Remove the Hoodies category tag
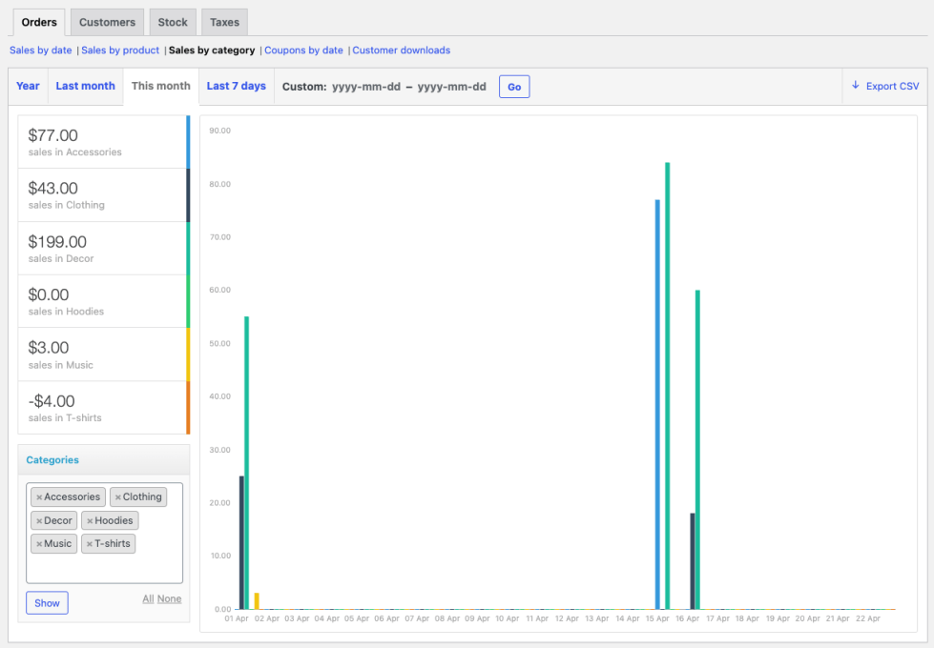The image size is (934, 648). pos(90,521)
